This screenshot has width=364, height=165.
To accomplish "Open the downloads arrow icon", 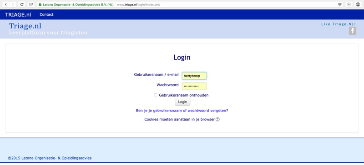I will [x=349, y=5].
